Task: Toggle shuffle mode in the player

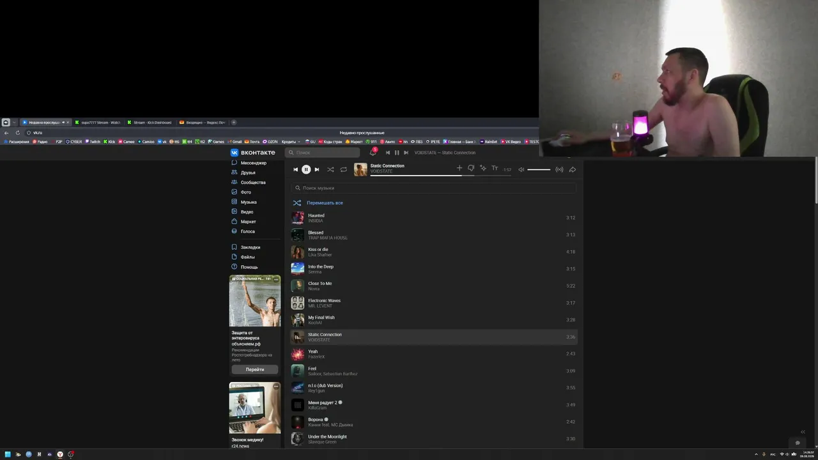Action: click(330, 169)
